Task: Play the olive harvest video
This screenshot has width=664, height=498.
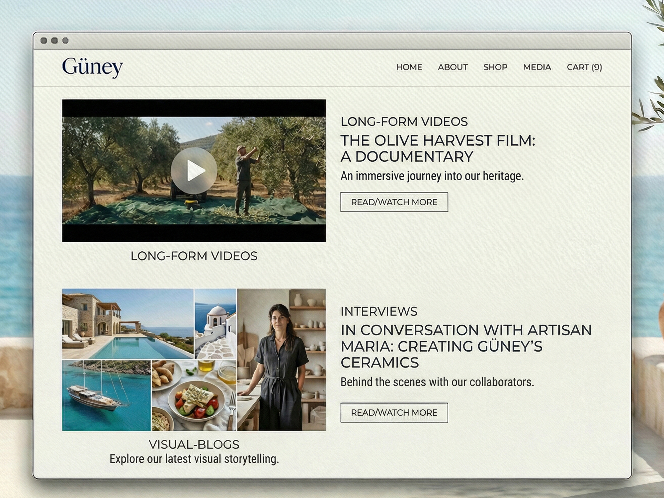Action: click(x=194, y=171)
